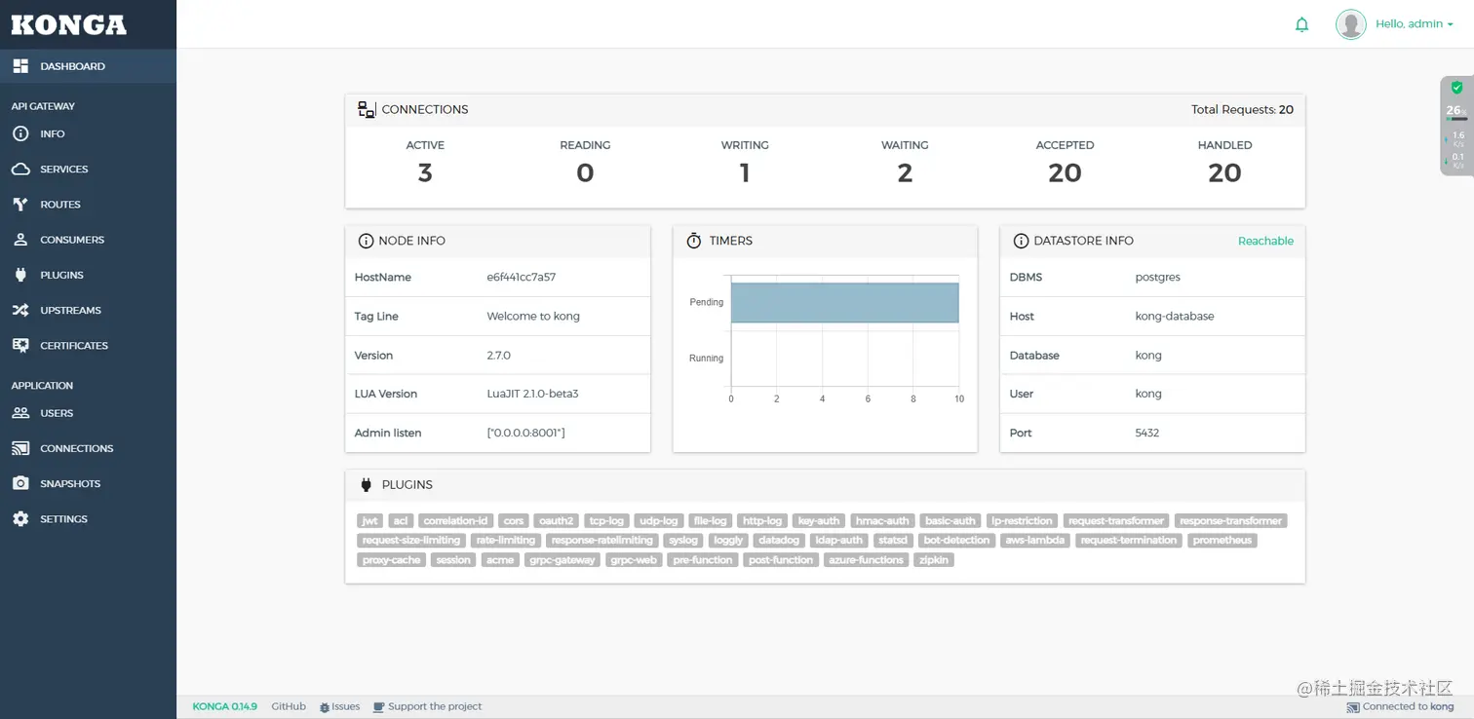The width and height of the screenshot is (1474, 719).
Task: Select the Snapshots camera icon
Action: 20,483
